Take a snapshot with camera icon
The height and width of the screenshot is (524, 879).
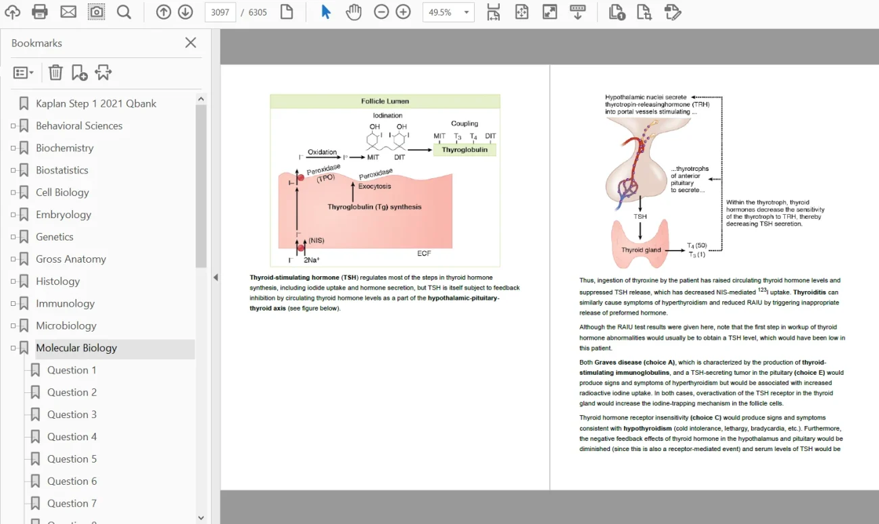pyautogui.click(x=96, y=12)
